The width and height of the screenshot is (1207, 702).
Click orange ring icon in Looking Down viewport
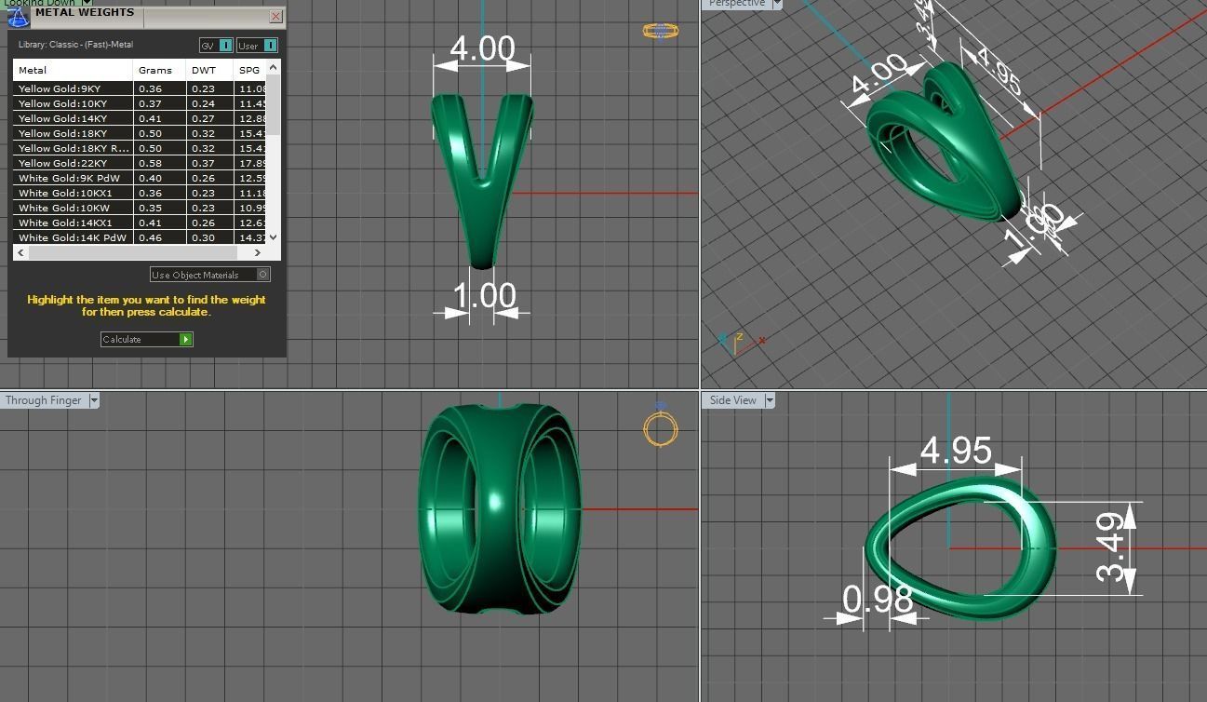click(x=661, y=31)
